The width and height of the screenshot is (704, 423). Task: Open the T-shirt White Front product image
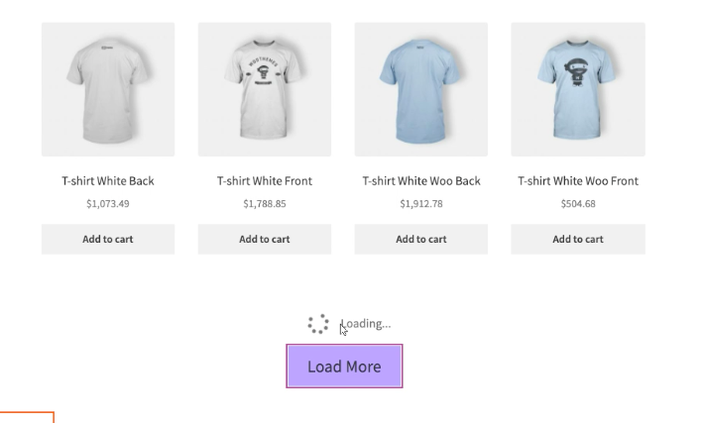pyautogui.click(x=265, y=89)
